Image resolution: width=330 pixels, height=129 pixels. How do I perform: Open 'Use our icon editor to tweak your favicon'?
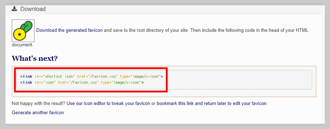108,103
